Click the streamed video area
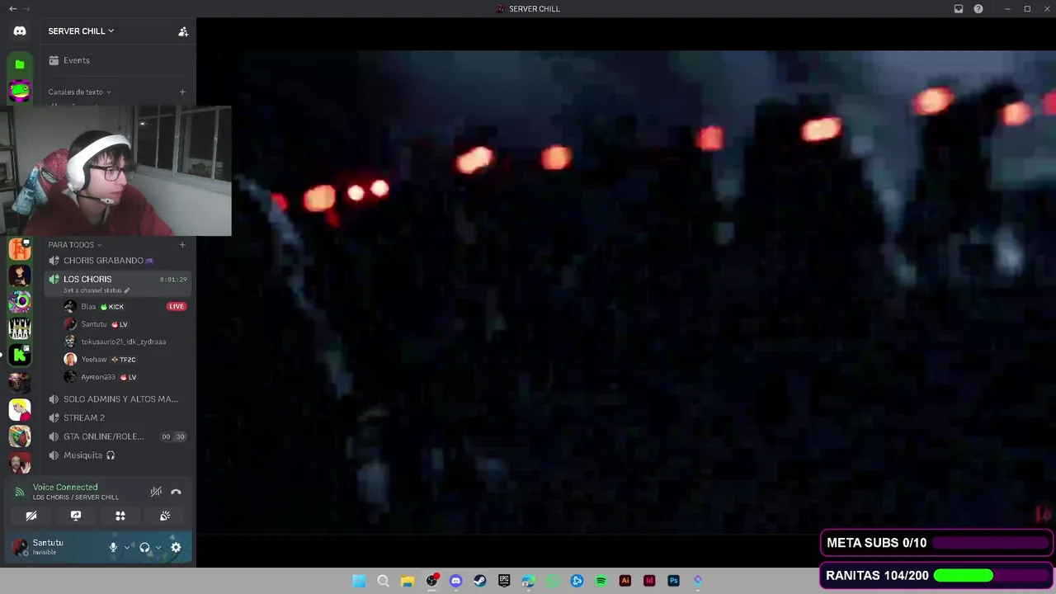 [626, 293]
